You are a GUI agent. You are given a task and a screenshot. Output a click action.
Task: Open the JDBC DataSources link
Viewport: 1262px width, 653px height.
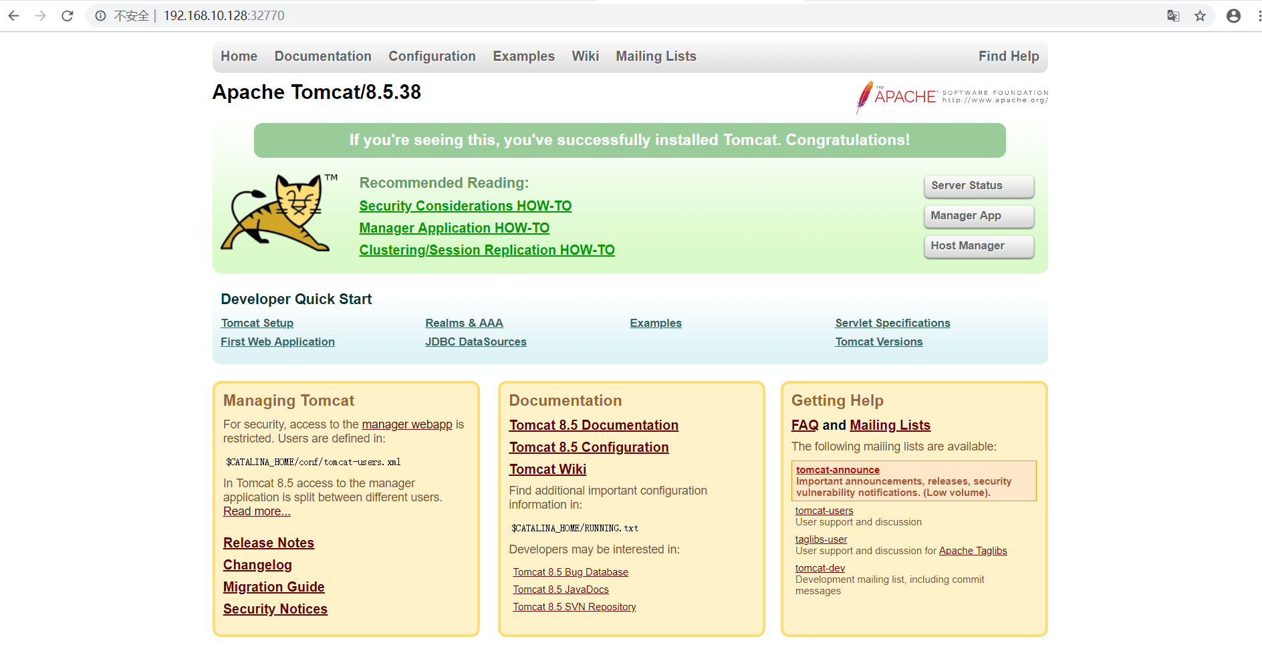tap(476, 342)
